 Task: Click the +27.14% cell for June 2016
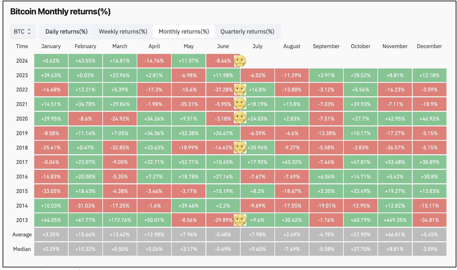click(223, 177)
